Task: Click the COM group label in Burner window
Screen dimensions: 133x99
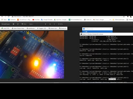Action: point(86,32)
